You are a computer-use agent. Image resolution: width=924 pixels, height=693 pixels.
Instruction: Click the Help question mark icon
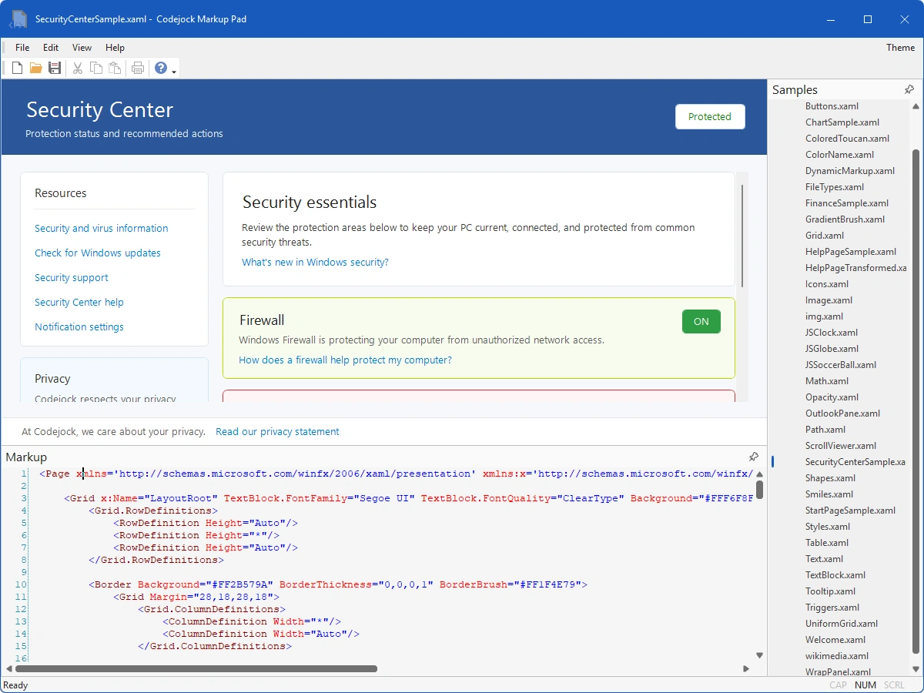(x=160, y=68)
